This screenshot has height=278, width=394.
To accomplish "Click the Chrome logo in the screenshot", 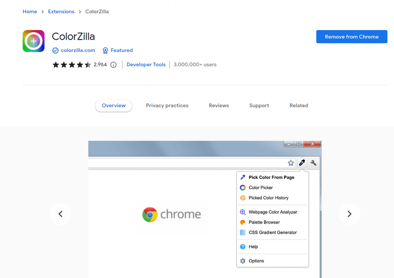I will click(150, 215).
